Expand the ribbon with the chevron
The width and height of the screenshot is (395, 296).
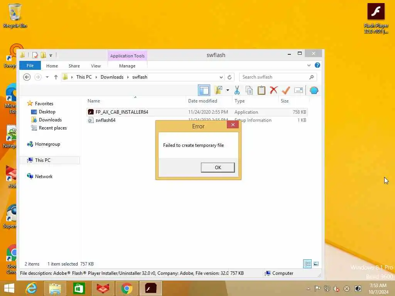(309, 65)
